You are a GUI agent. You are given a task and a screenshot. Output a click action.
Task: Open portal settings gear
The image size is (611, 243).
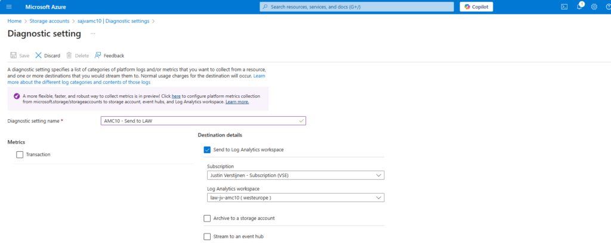coord(594,7)
